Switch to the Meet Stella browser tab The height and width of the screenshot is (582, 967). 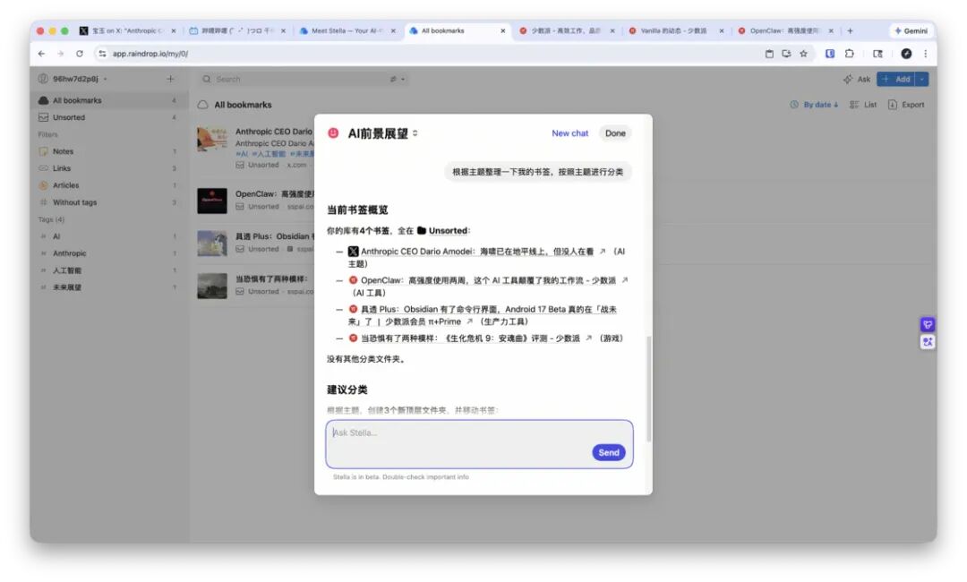point(347,30)
